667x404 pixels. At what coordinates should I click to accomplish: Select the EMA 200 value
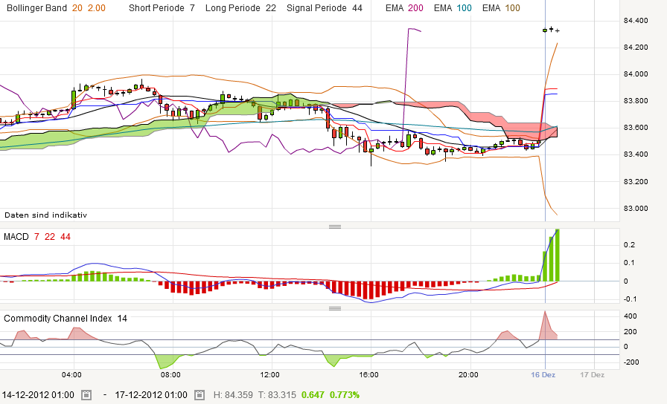coord(415,8)
